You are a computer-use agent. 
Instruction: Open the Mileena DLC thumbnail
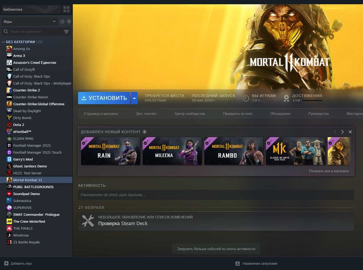tap(172, 151)
